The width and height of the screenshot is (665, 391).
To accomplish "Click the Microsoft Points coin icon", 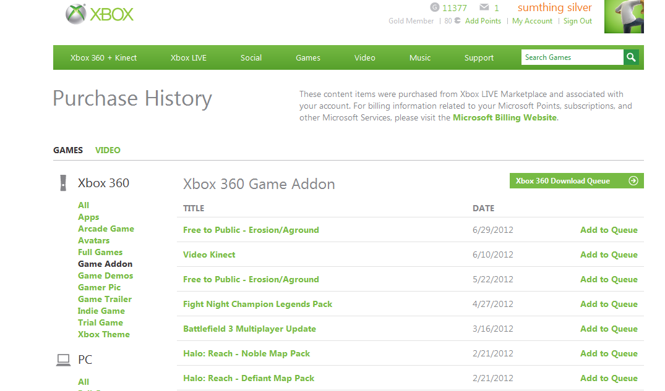I will click(457, 21).
